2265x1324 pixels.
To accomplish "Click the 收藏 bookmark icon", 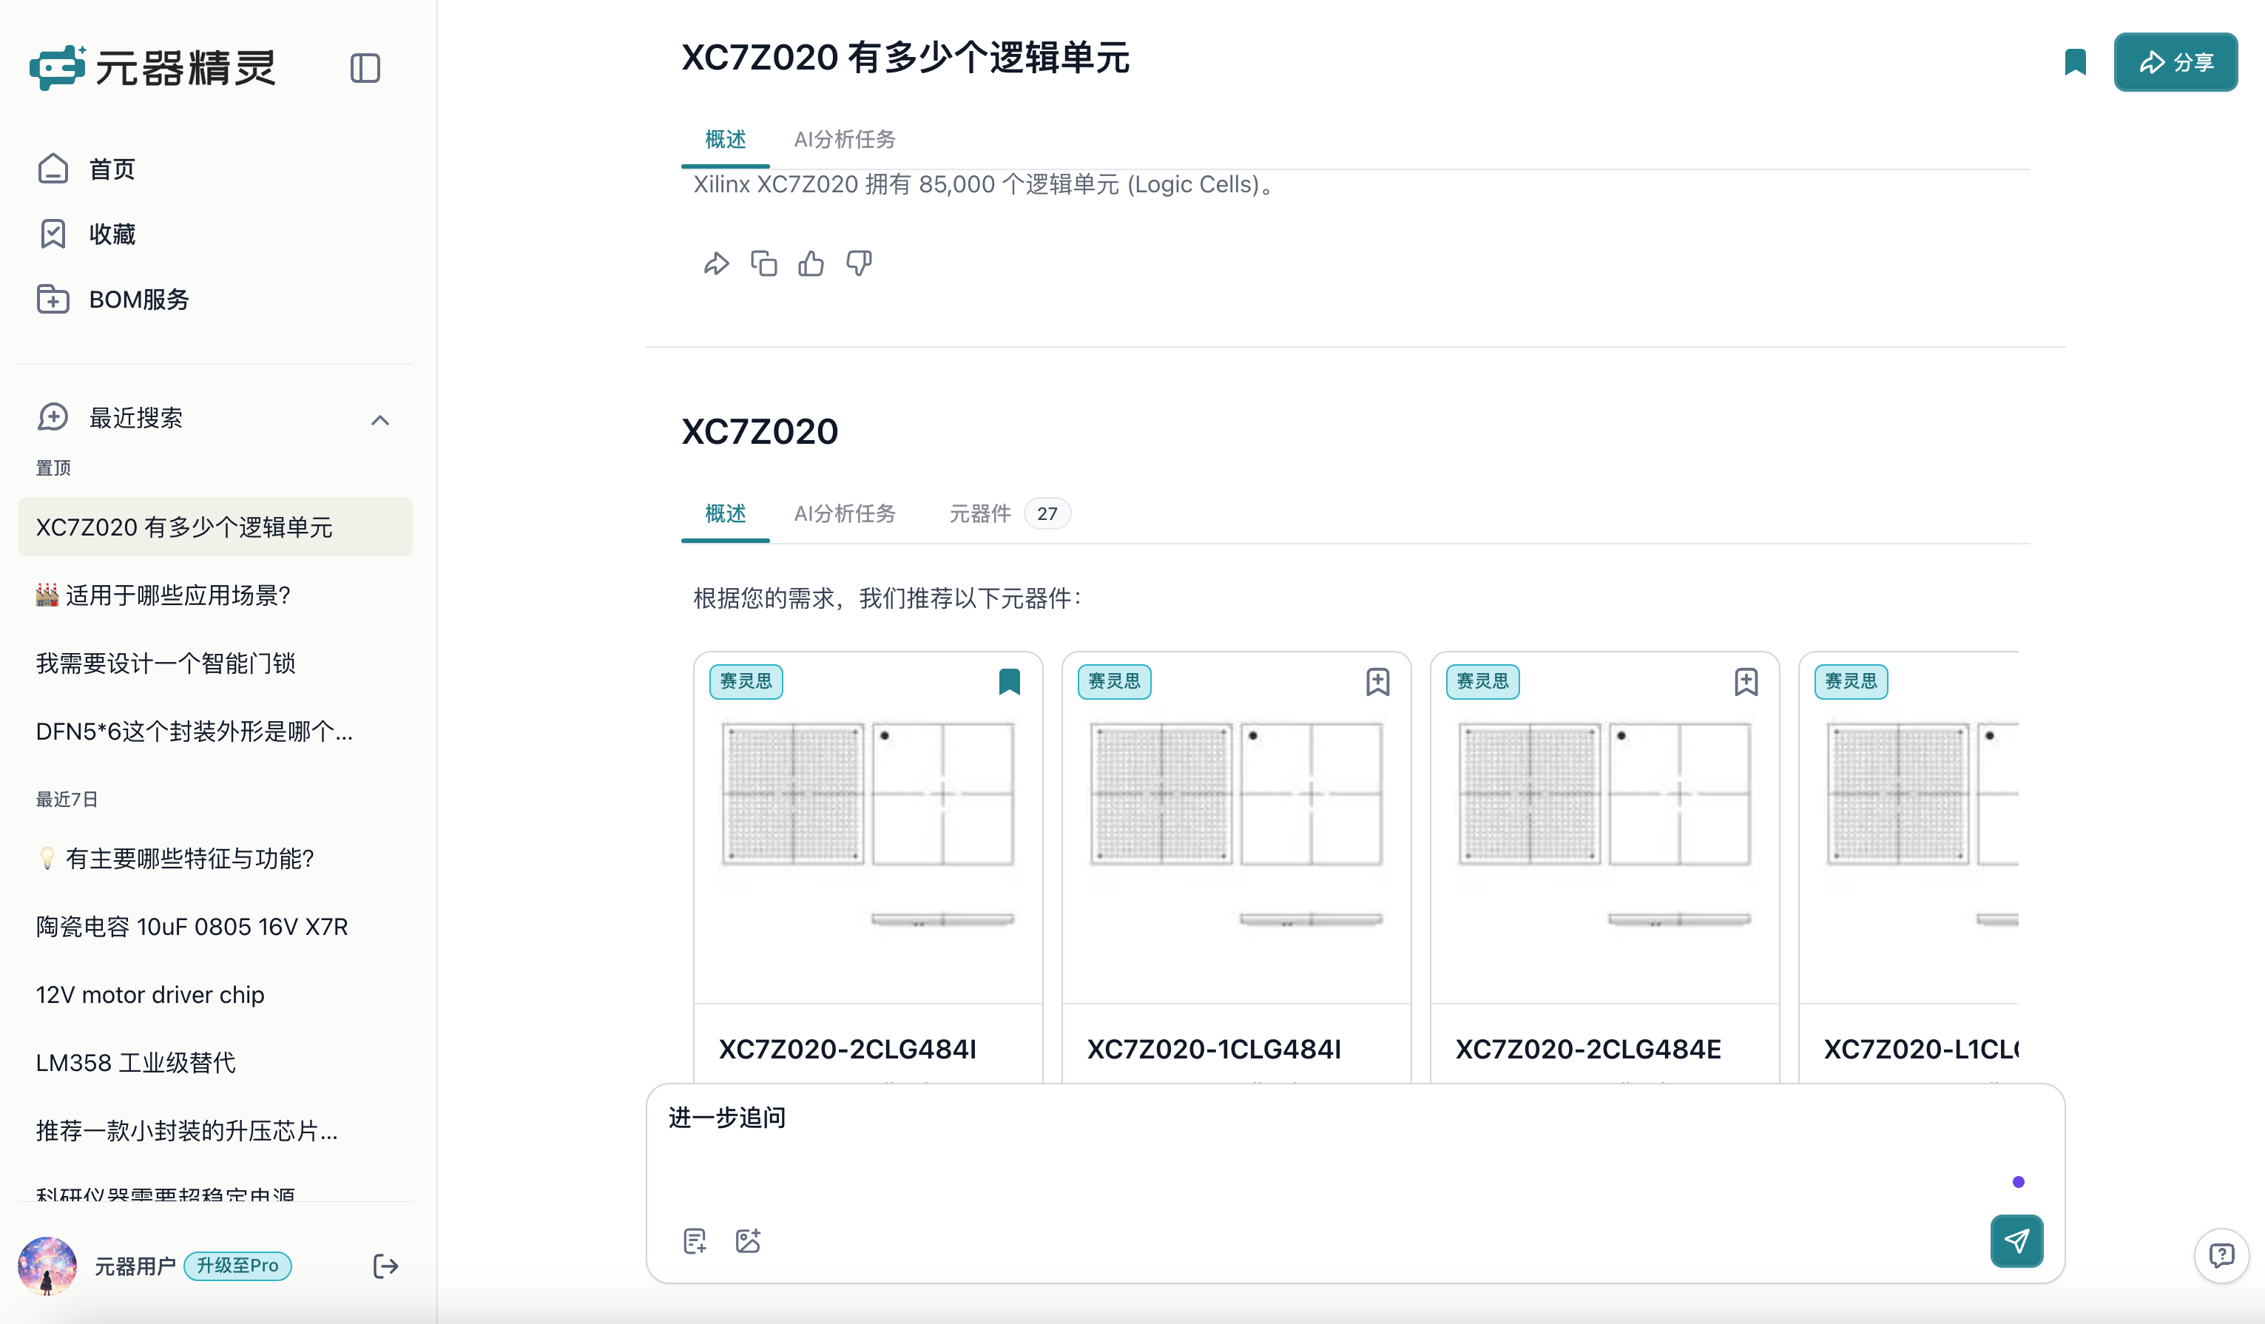I will pyautogui.click(x=53, y=234).
